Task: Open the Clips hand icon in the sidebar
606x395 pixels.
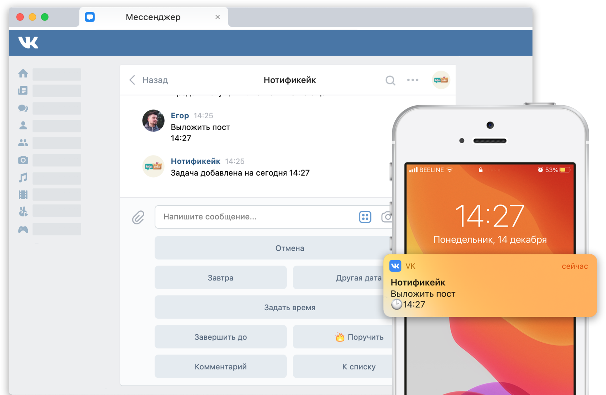Action: (23, 212)
